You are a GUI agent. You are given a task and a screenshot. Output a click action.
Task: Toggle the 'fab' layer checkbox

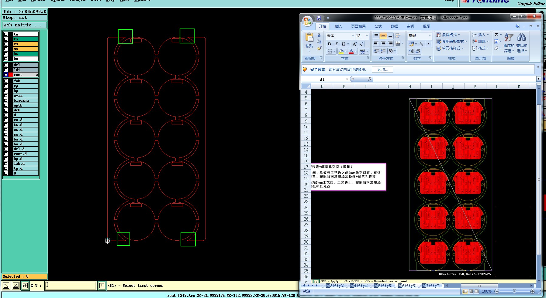[x=6, y=81]
